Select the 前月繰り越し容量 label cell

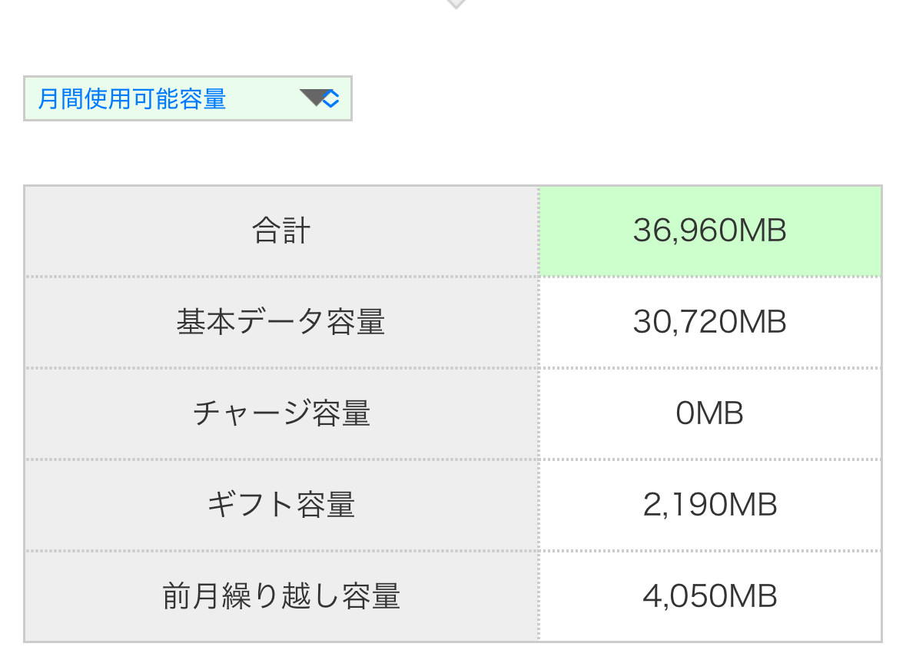tap(281, 597)
